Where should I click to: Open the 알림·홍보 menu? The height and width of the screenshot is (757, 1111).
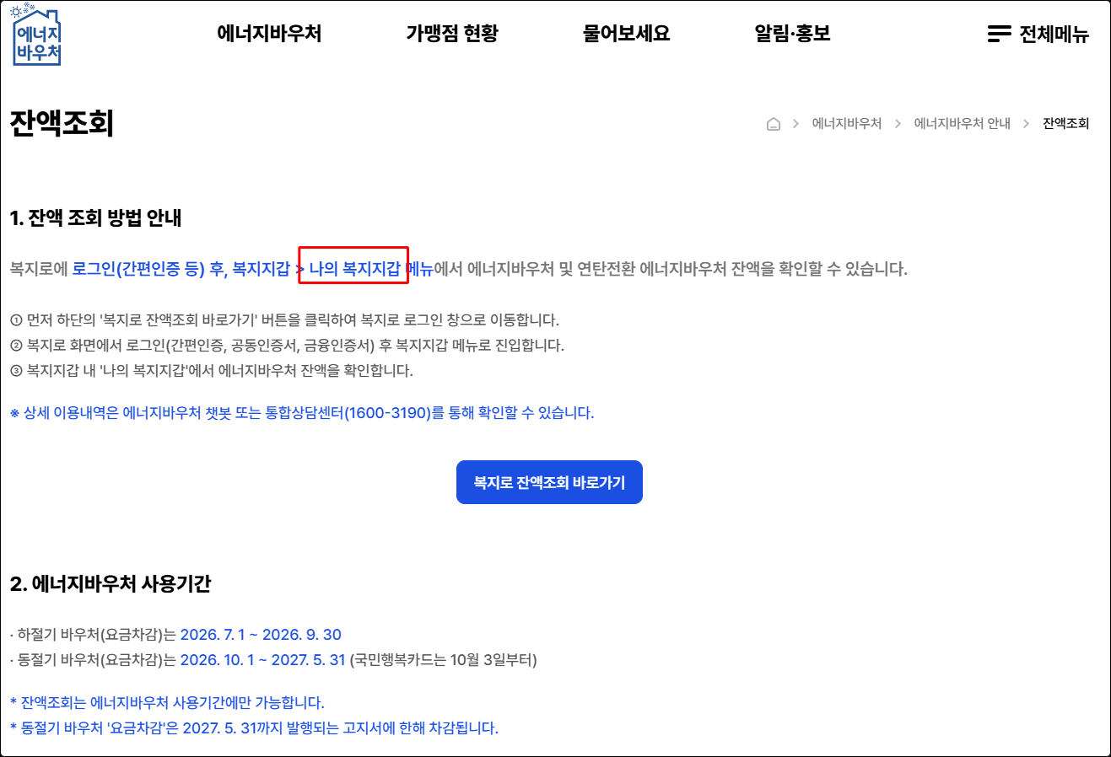(x=792, y=34)
